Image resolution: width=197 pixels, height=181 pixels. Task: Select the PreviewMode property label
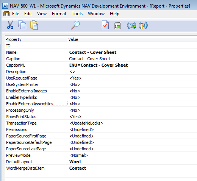coord(18,155)
